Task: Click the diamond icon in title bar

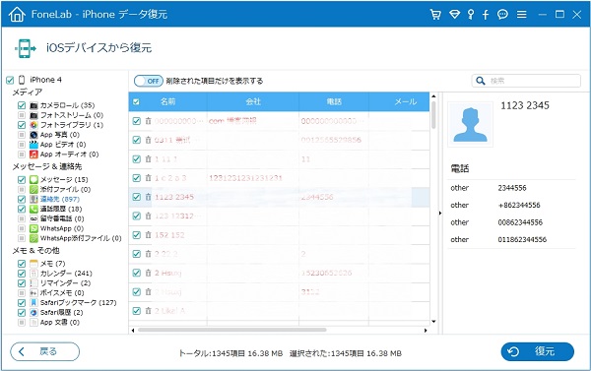Action: click(x=454, y=15)
